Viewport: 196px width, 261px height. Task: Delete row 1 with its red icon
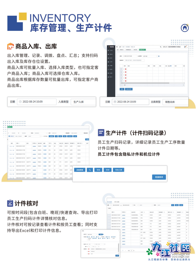click(126, 69)
